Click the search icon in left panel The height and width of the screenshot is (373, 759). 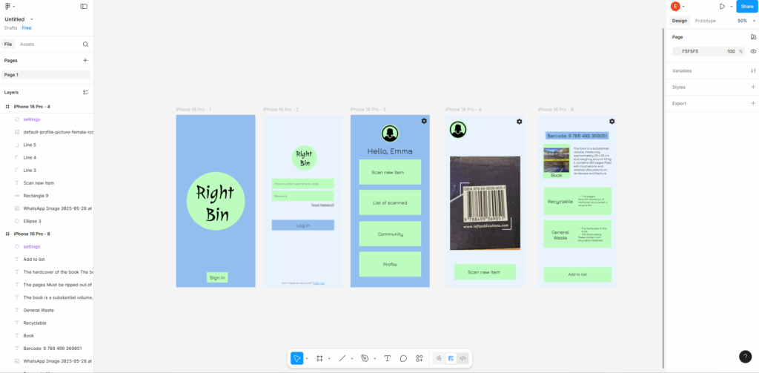point(85,44)
